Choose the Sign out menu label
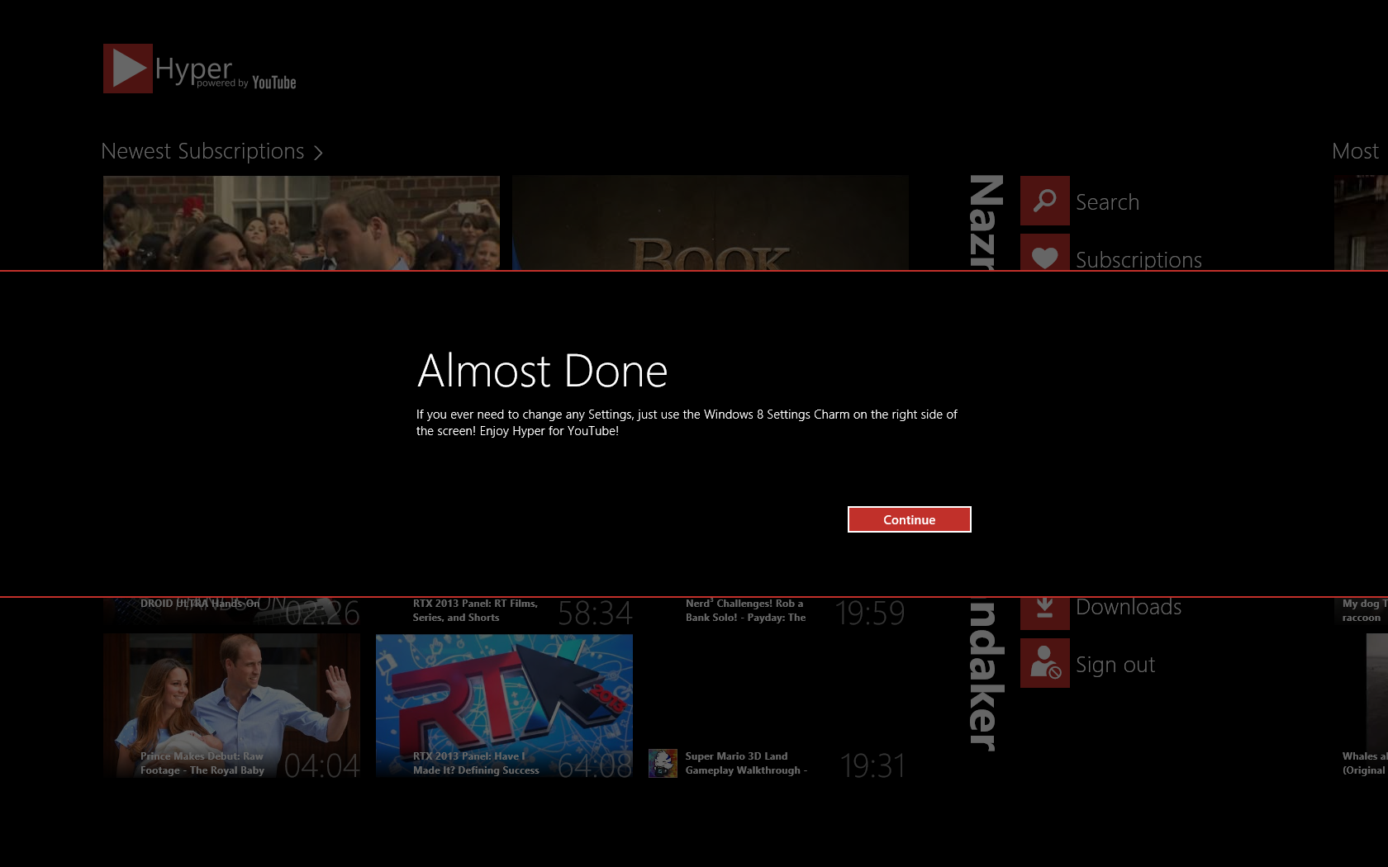The width and height of the screenshot is (1388, 867). 1115,665
